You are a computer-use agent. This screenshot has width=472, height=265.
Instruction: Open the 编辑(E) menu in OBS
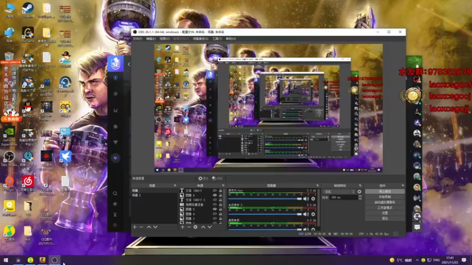pyautogui.click(x=151, y=39)
